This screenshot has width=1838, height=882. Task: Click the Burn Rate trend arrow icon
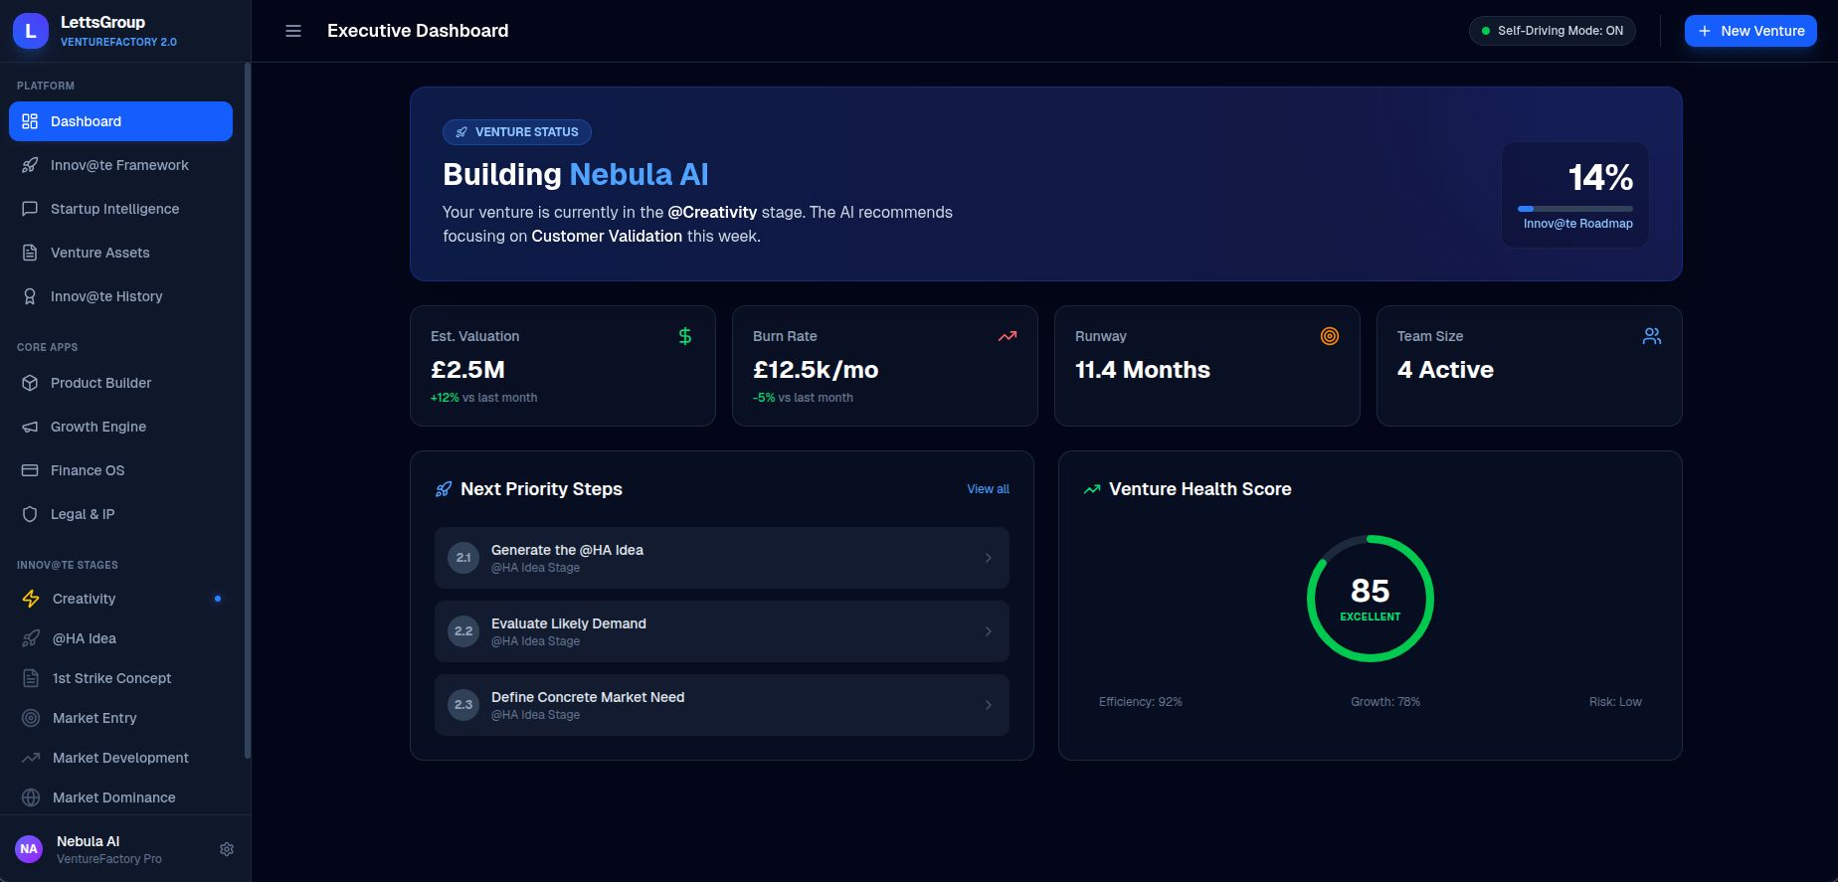tap(1008, 336)
